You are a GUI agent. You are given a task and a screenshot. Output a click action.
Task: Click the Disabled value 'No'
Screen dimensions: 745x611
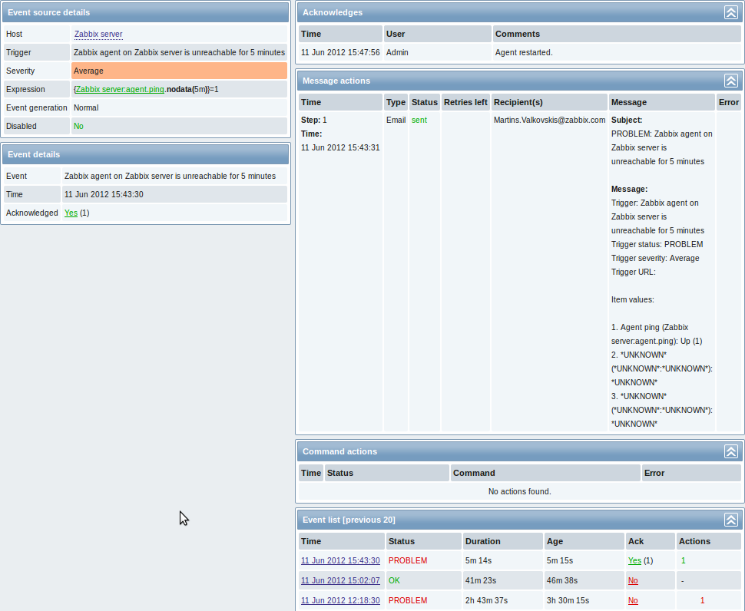pyautogui.click(x=78, y=127)
